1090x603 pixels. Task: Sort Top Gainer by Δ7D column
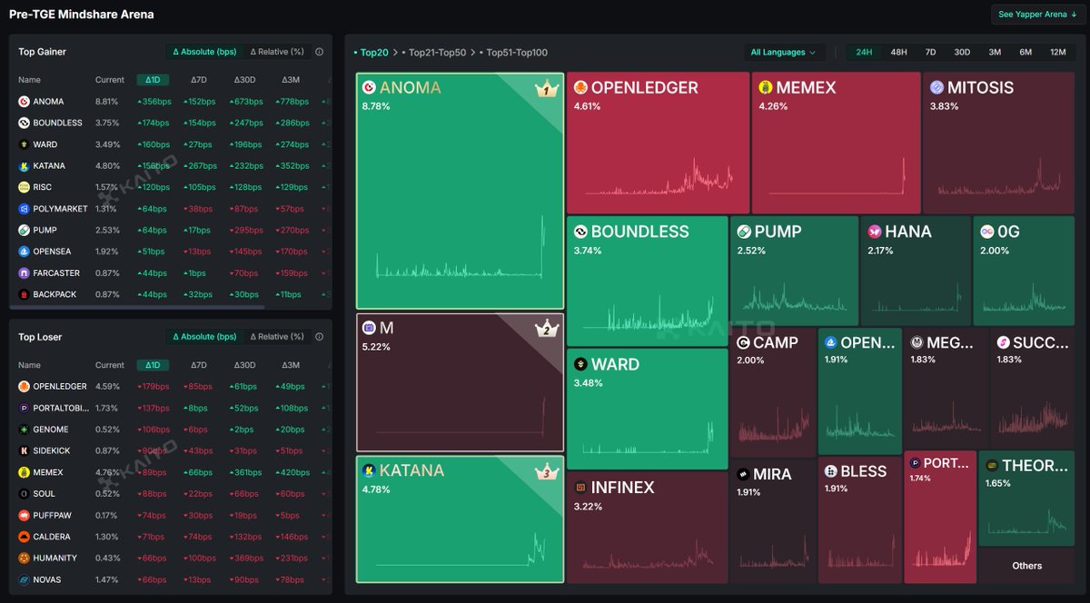coord(199,80)
